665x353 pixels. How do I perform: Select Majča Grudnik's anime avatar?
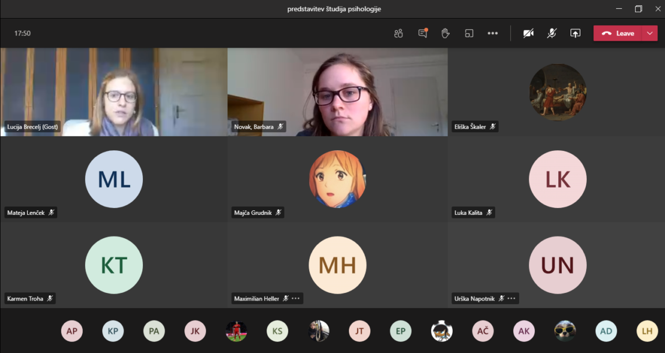coord(338,179)
